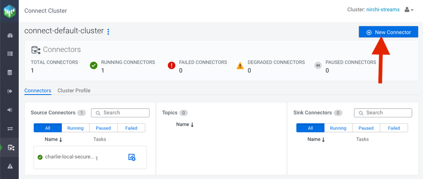The width and height of the screenshot is (423, 179).
Task: Click the paused connectors pause icon
Action: tap(318, 65)
